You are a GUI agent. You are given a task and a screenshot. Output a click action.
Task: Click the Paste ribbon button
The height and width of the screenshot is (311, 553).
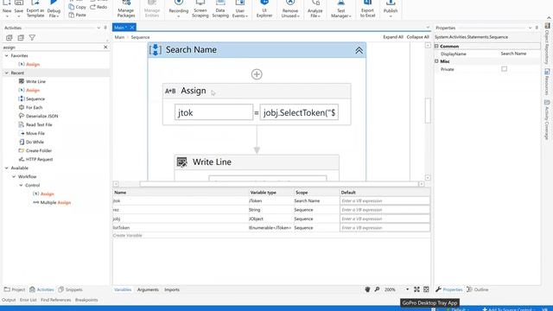click(77, 16)
